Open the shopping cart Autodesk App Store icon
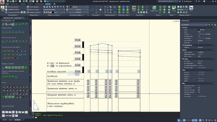 pos(196,1)
